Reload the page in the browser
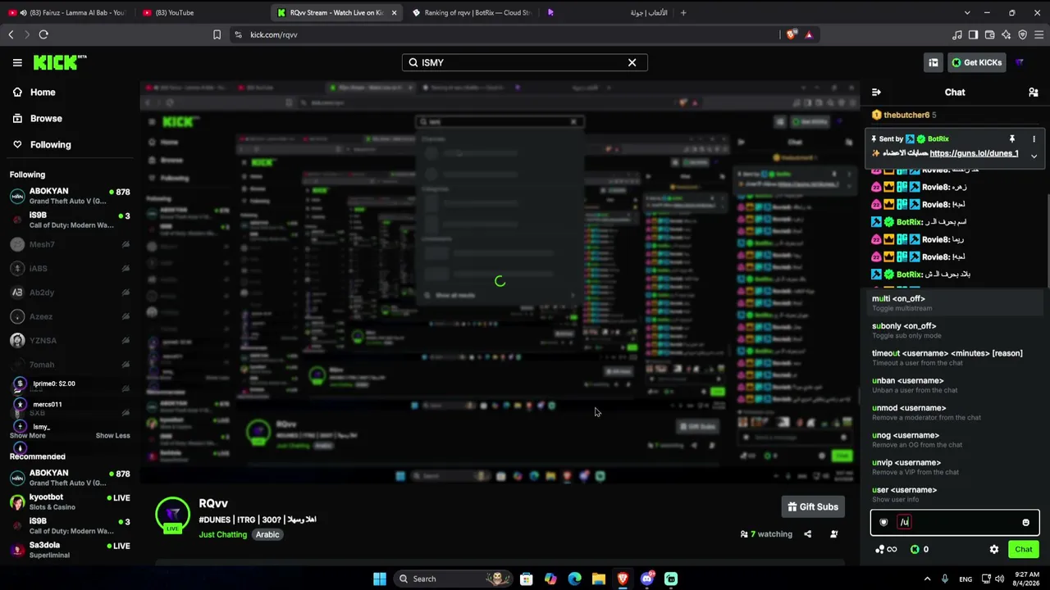This screenshot has height=590, width=1050. click(43, 34)
